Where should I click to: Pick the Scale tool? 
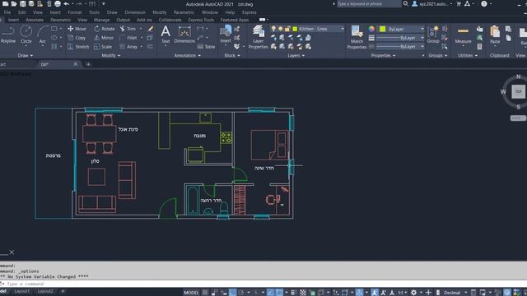(x=103, y=47)
